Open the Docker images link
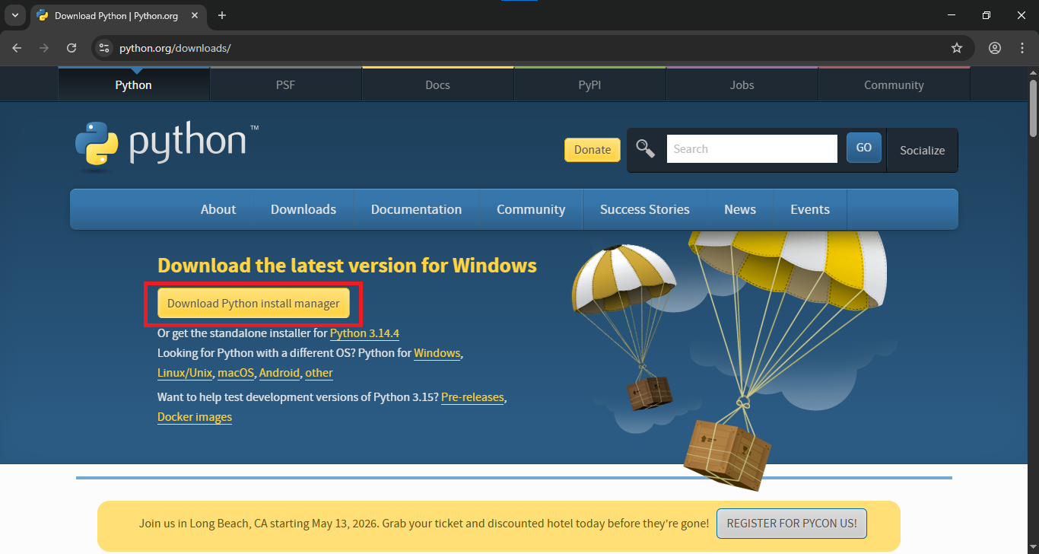Screen dimensions: 1039x554 pyautogui.click(x=195, y=417)
